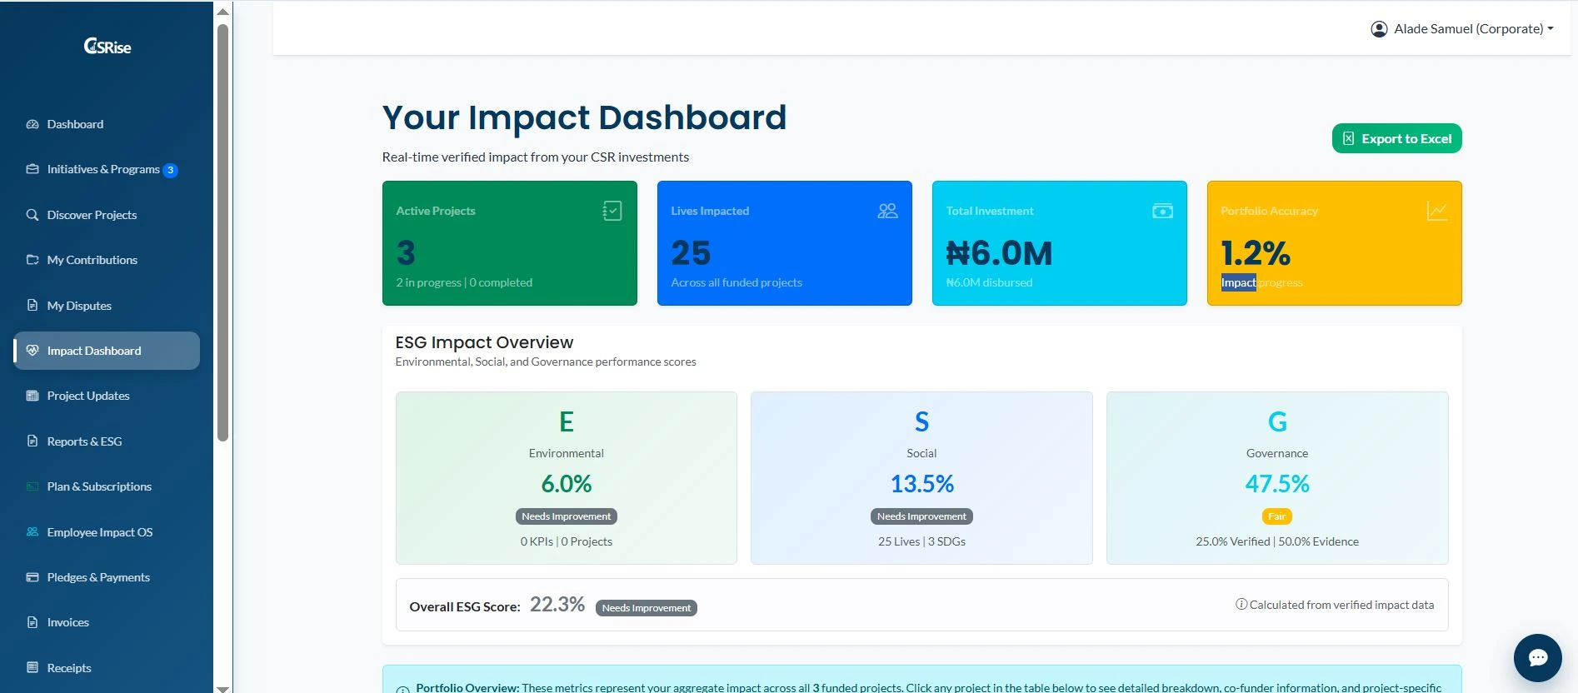The image size is (1578, 693).
Task: Open the Alade Samuel (Corporate) user dropdown
Action: [x=1462, y=29]
